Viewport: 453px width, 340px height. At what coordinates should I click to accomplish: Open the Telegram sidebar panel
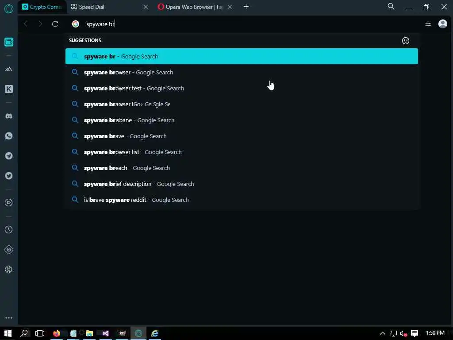tap(9, 156)
